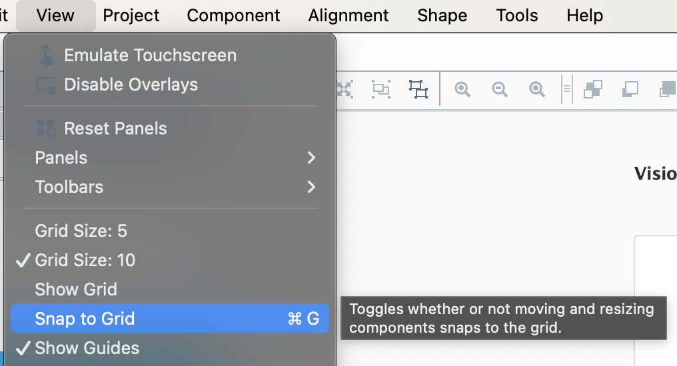Click the zoom out magnifier icon
This screenshot has width=677, height=366.
pos(500,89)
